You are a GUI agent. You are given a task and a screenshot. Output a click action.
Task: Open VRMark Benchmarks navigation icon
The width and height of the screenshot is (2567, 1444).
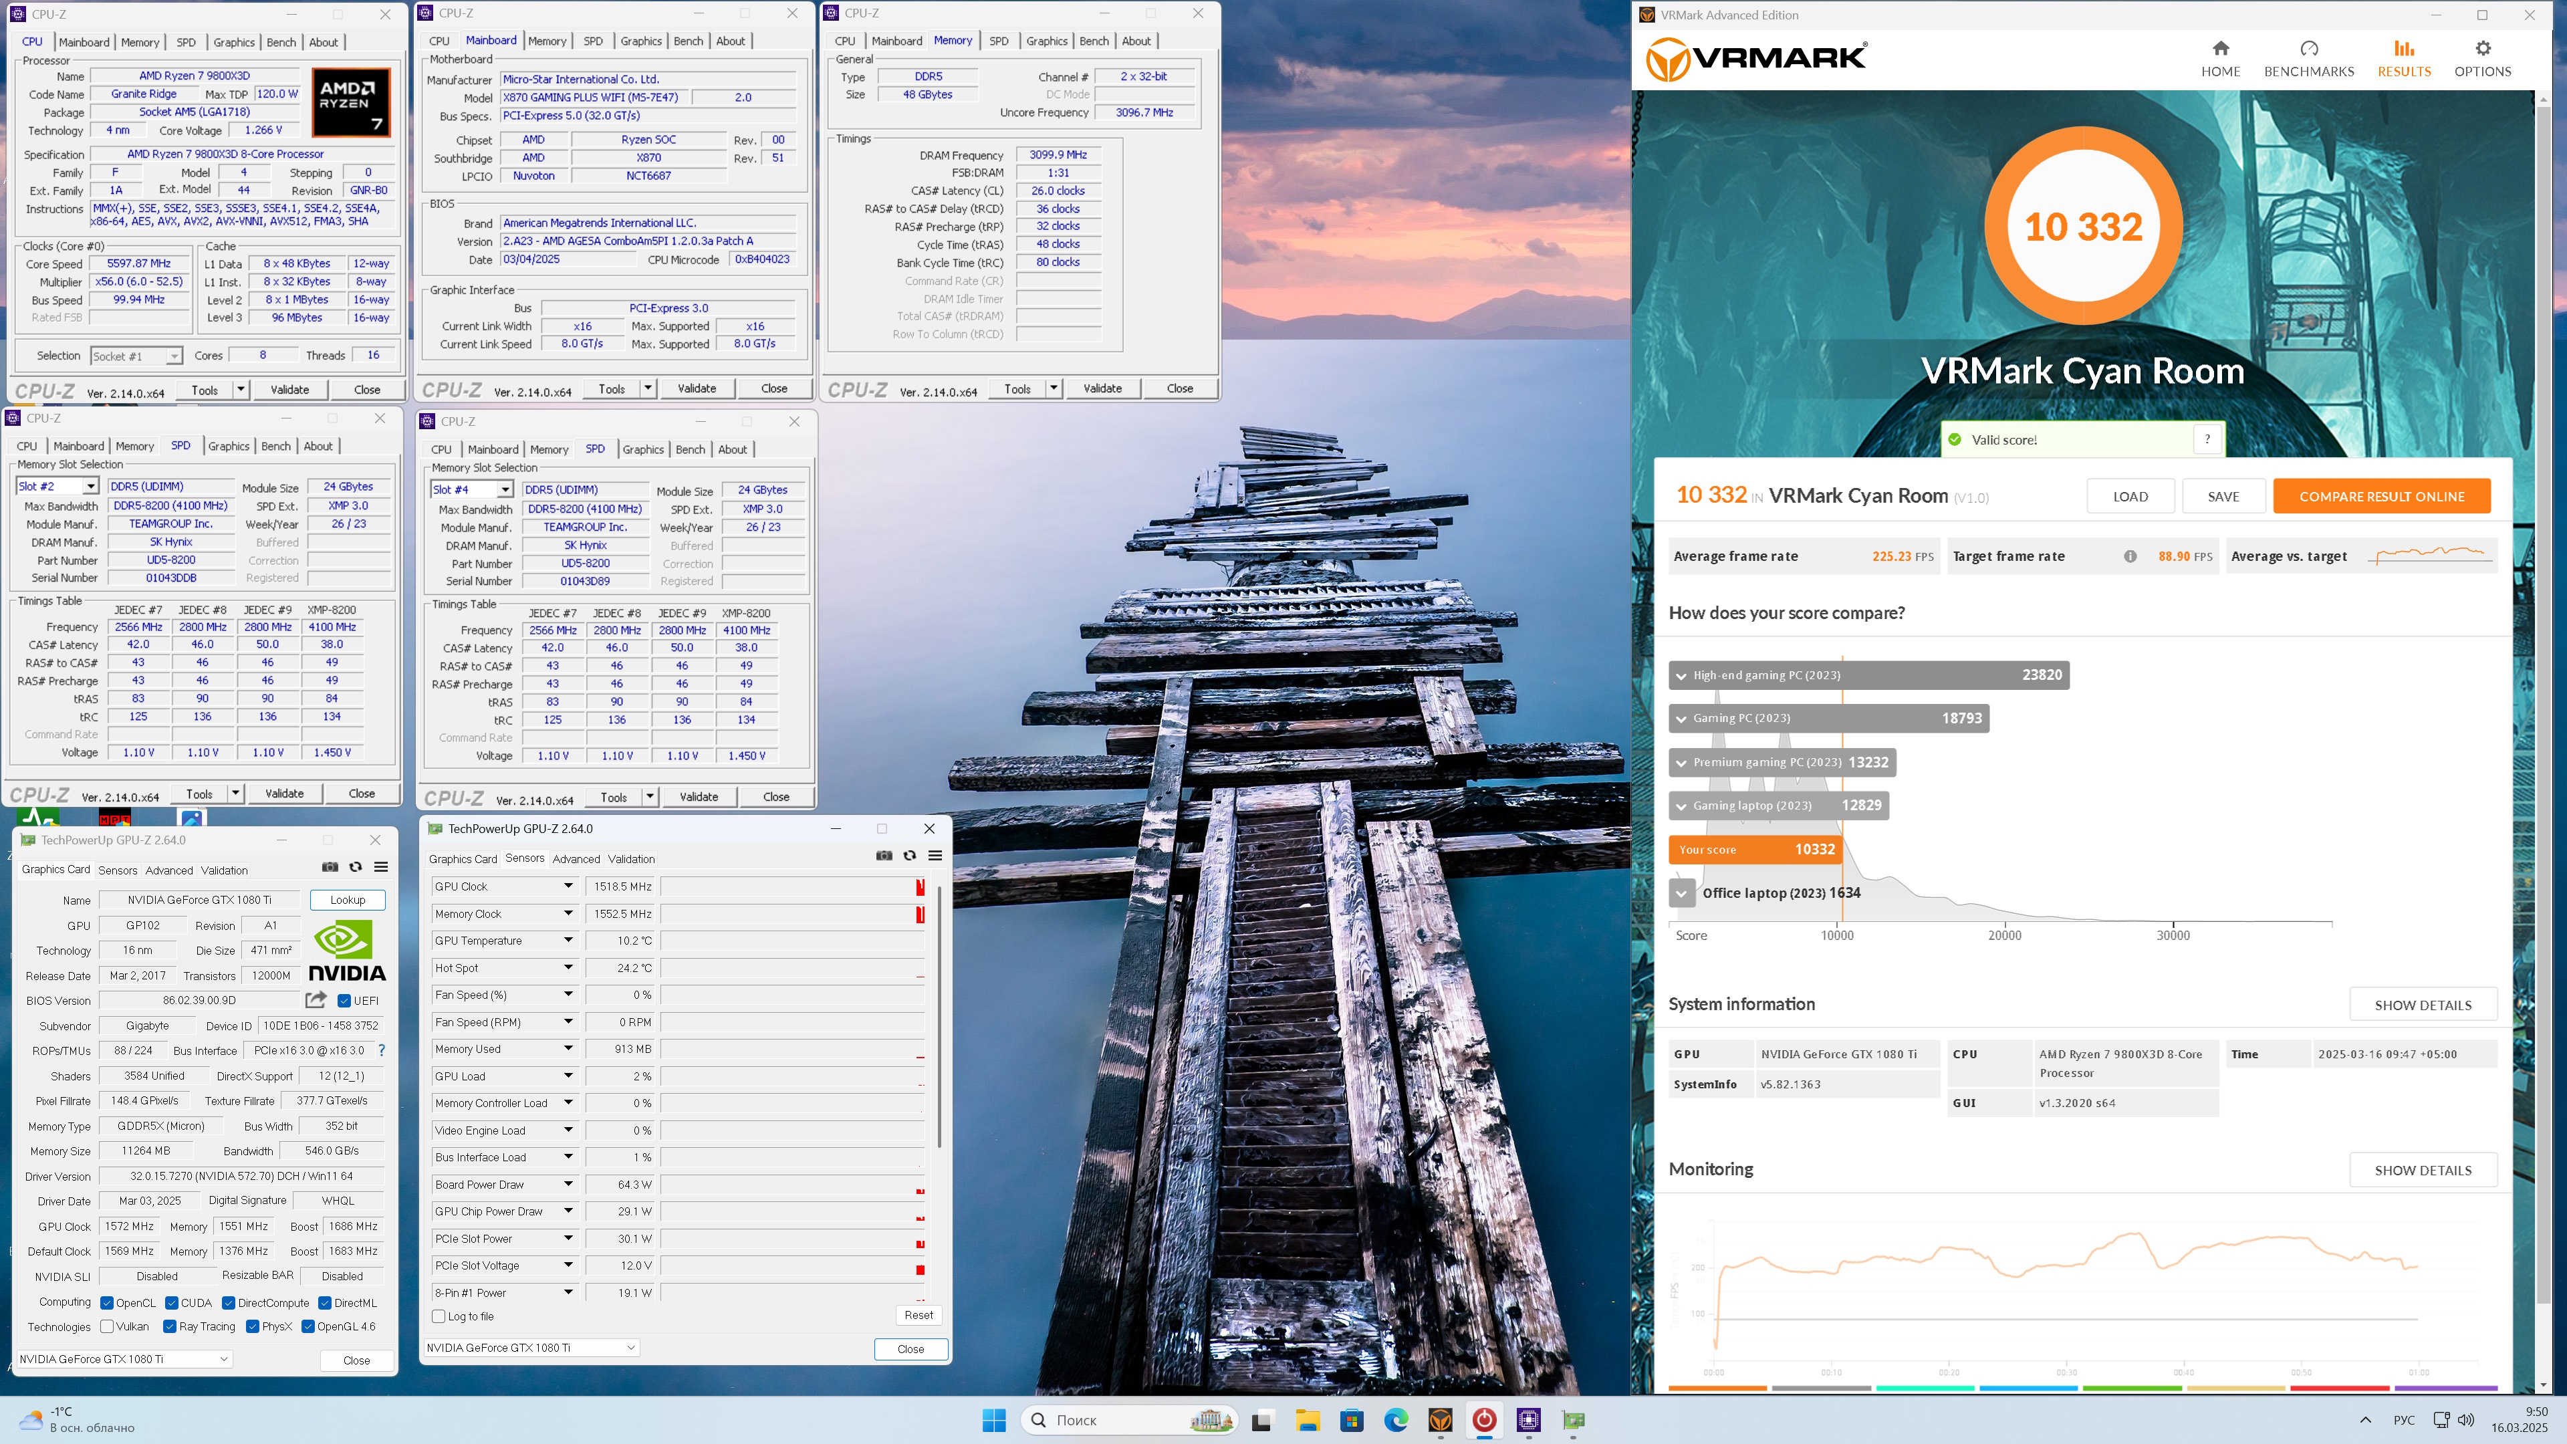click(2309, 48)
